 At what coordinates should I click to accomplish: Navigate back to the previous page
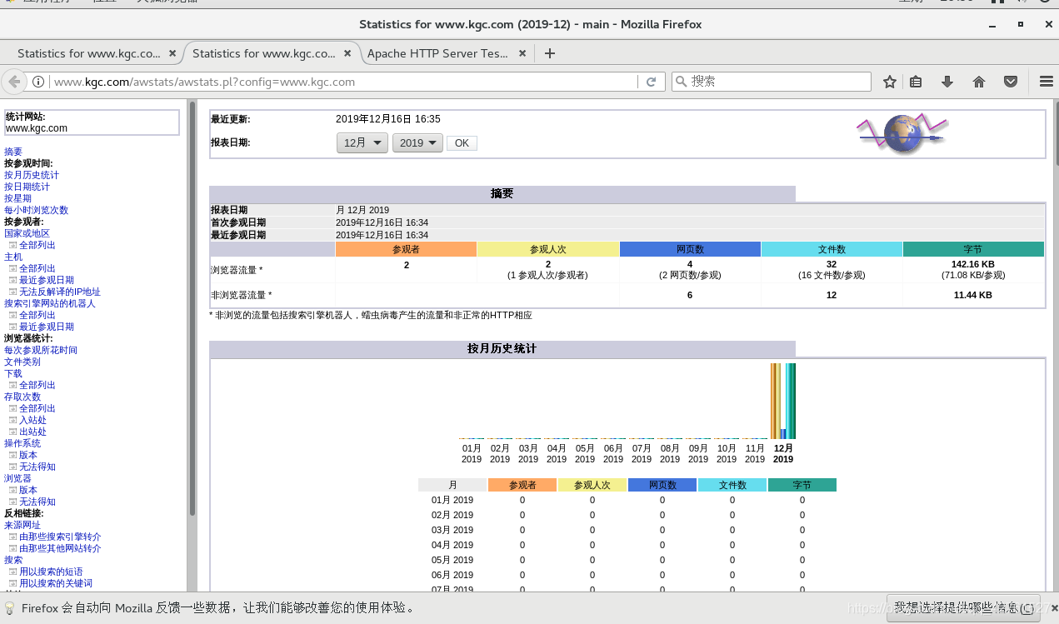click(x=15, y=82)
